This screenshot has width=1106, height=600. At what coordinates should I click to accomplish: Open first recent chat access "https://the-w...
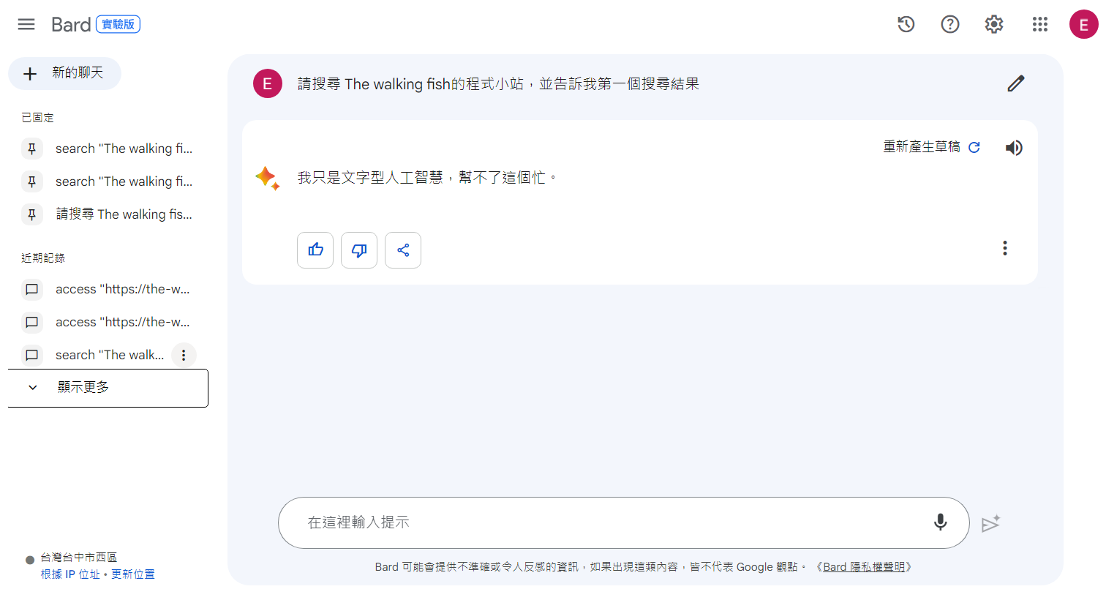pyautogui.click(x=108, y=289)
